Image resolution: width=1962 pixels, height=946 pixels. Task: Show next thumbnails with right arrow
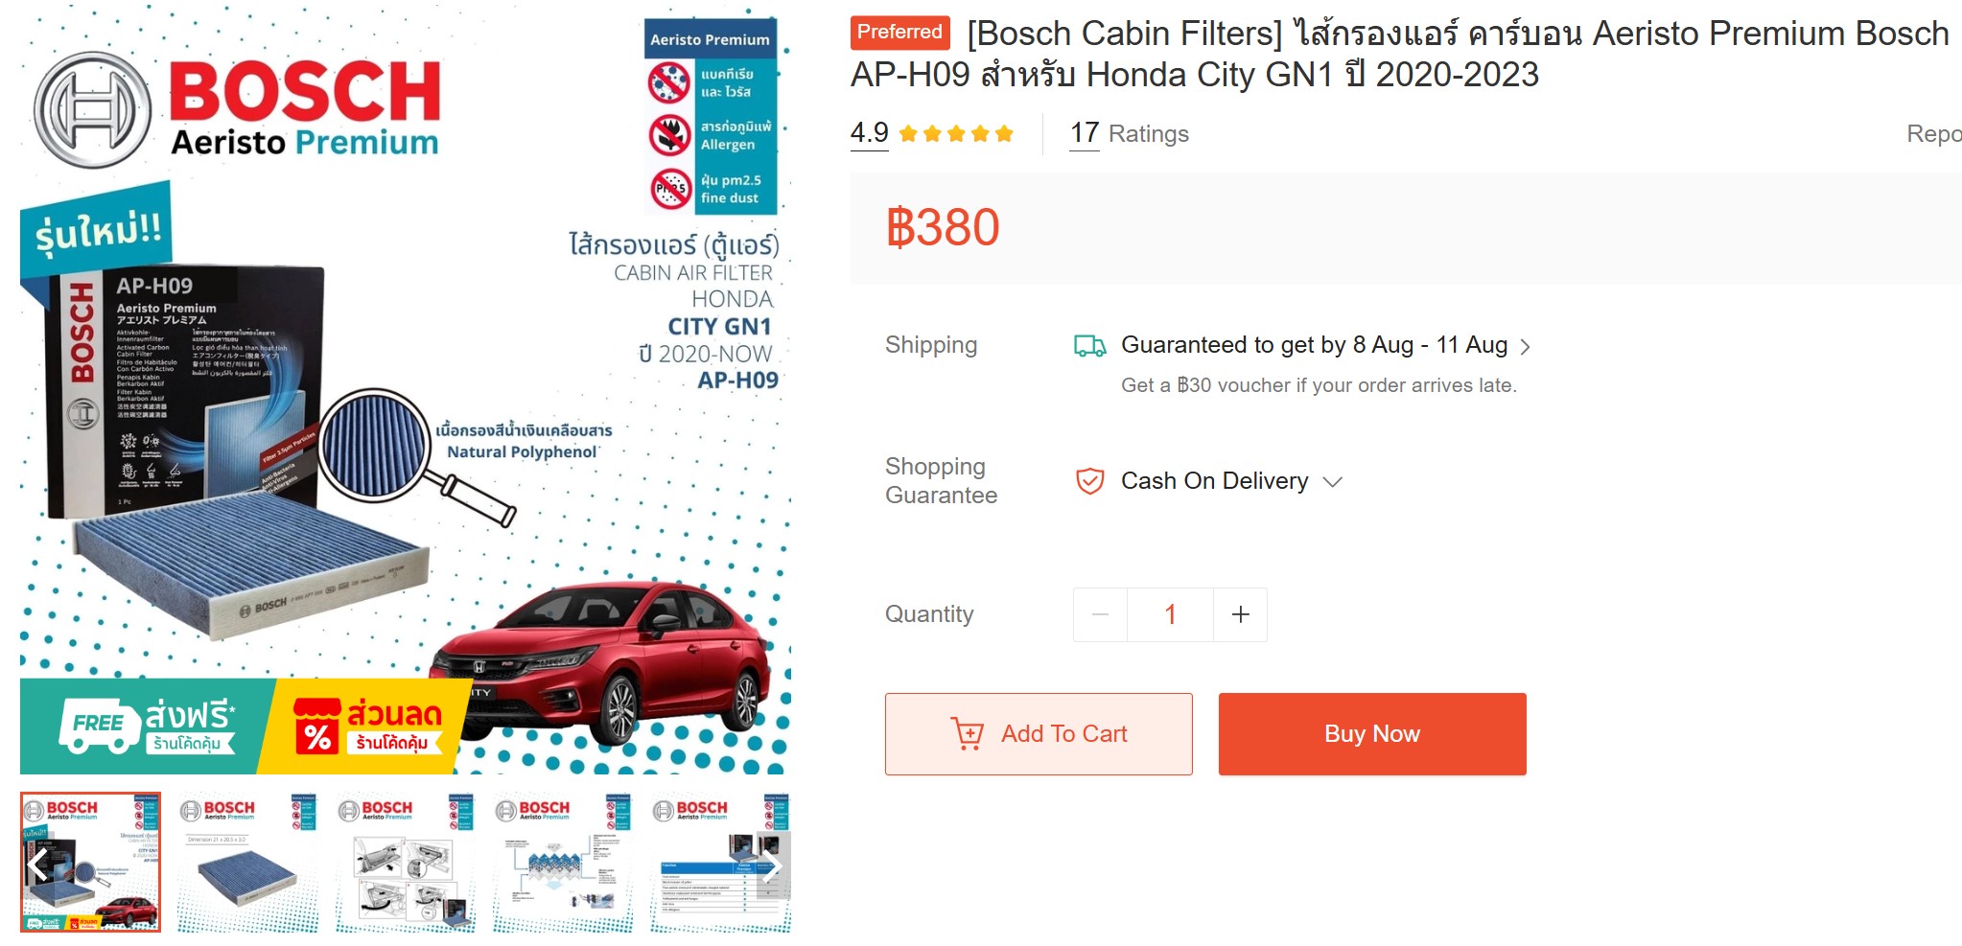tap(773, 865)
